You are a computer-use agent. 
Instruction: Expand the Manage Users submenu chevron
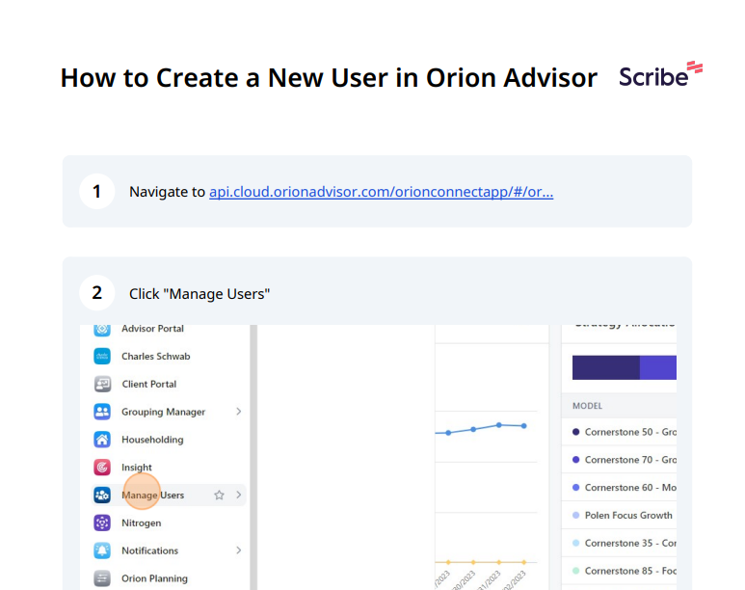pos(238,495)
